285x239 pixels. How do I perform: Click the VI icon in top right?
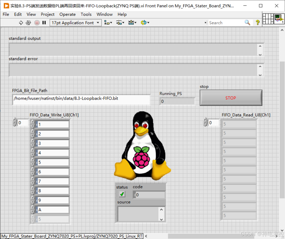[x=279, y=19]
